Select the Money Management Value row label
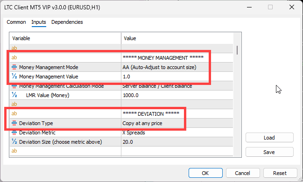Screen dimensions: 303x182 tap(49, 77)
